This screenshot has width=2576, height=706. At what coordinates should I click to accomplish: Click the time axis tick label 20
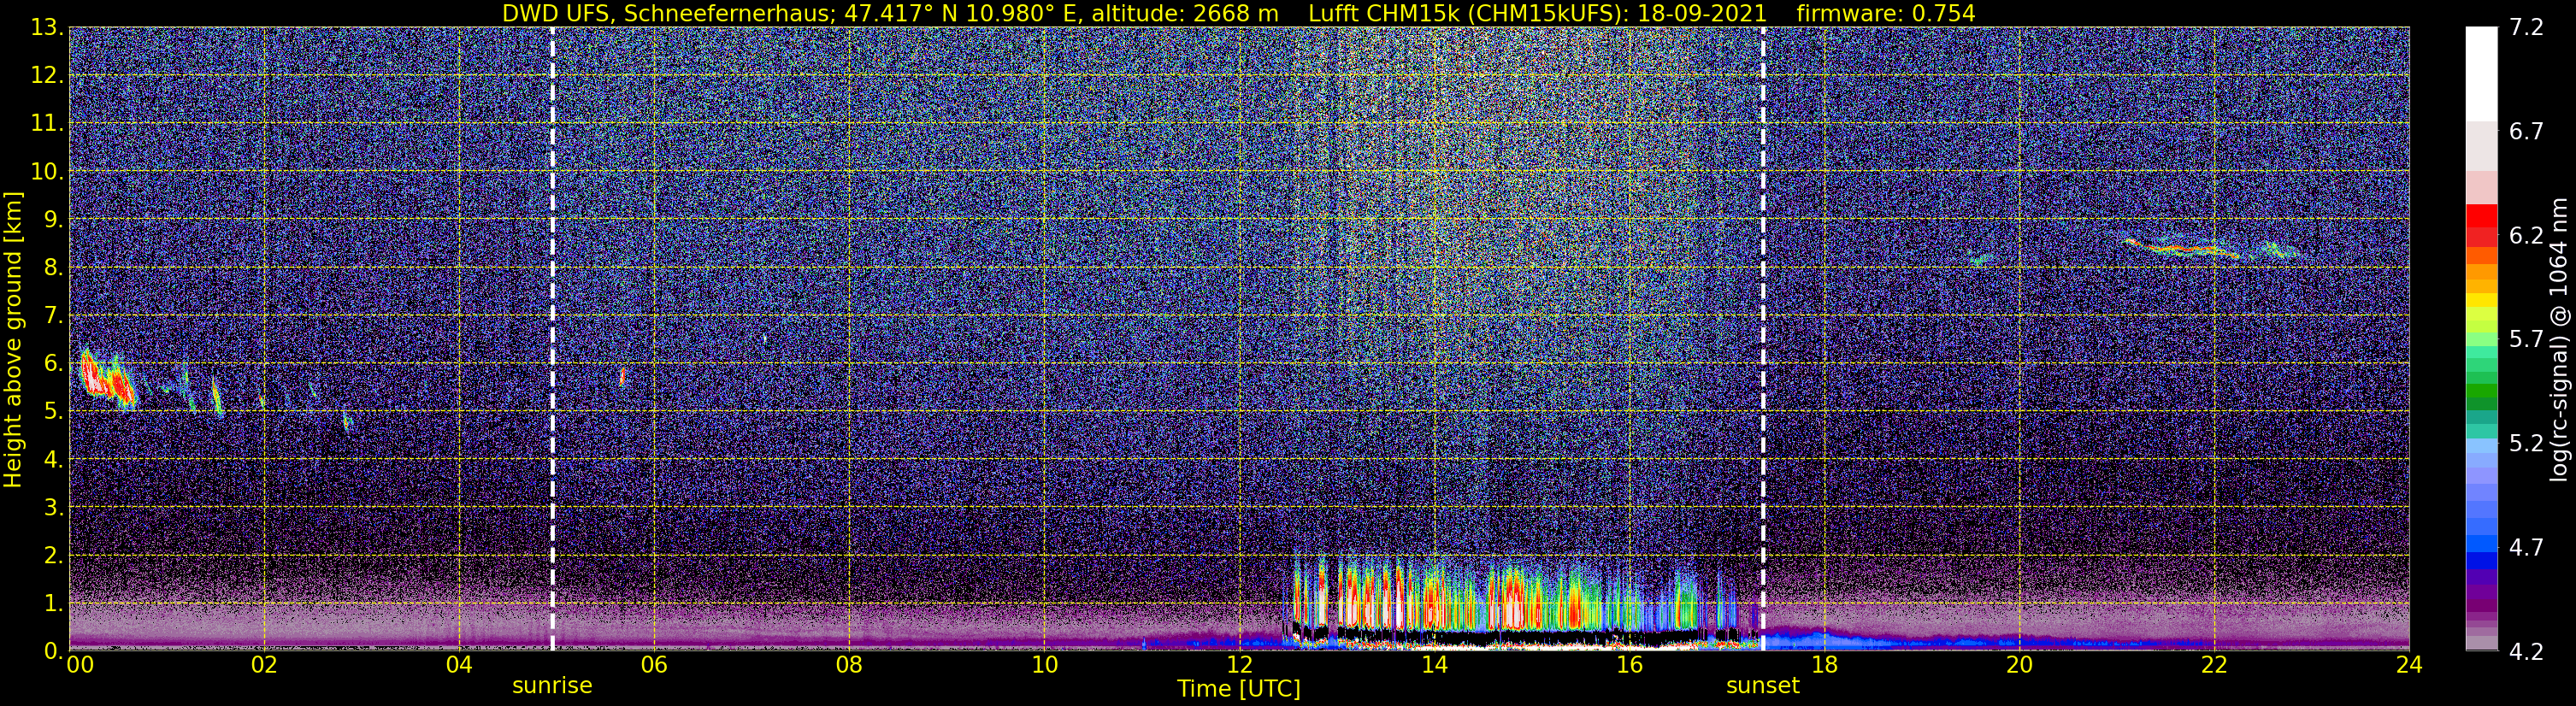point(2019,665)
